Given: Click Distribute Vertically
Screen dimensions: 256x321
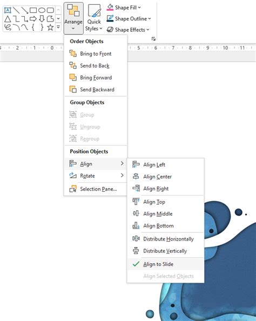Looking at the screenshot, I should 166,251.
